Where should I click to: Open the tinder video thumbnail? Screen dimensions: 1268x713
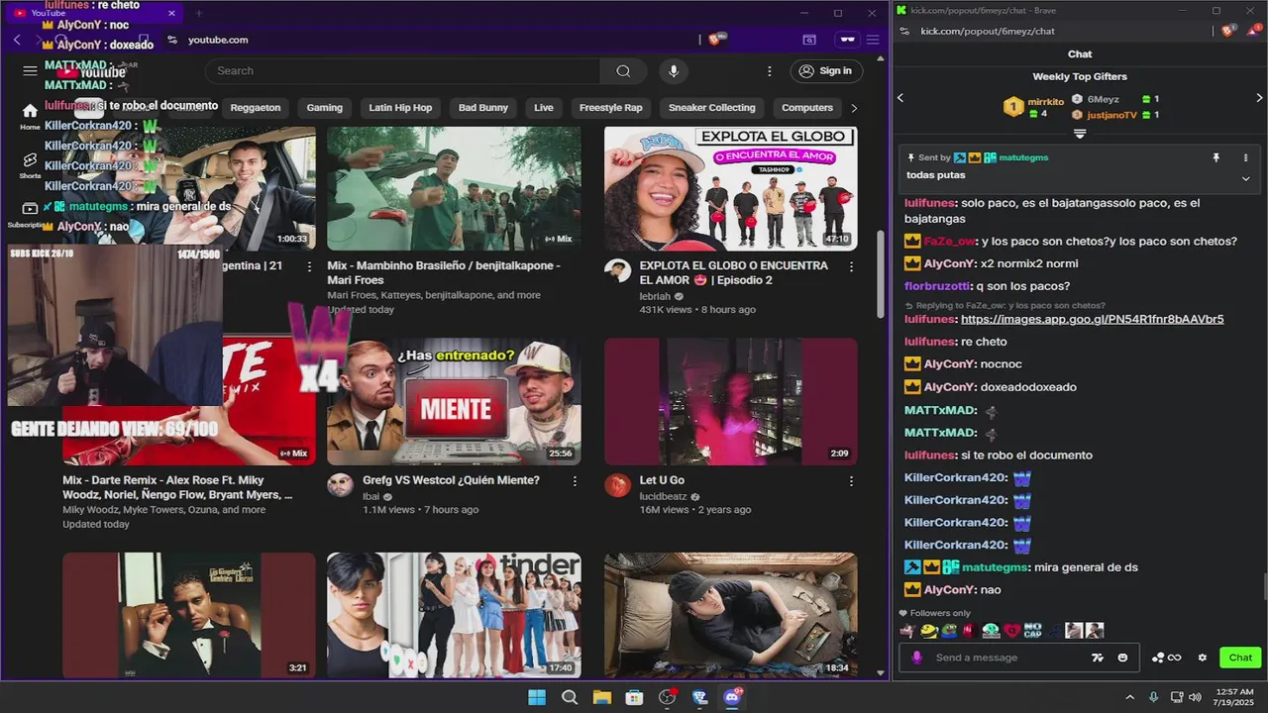(x=454, y=615)
